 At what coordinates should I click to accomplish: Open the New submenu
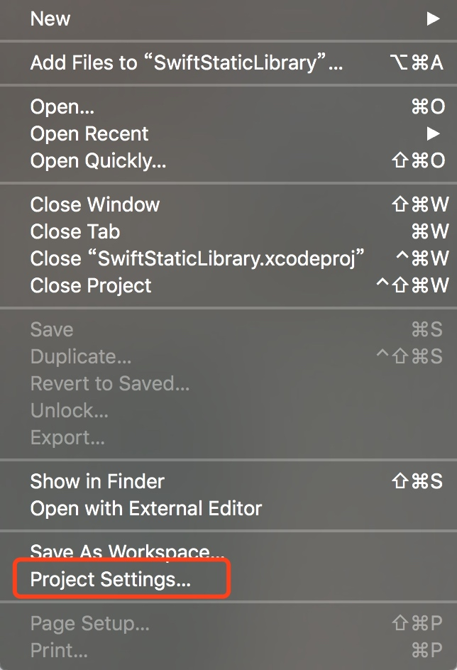coord(50,18)
